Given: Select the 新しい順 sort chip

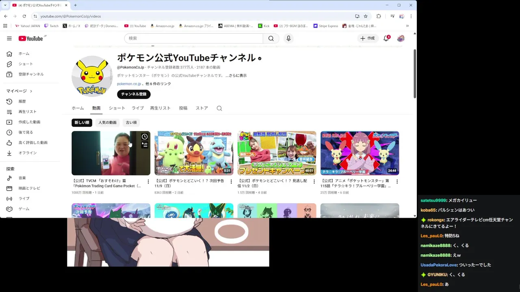Looking at the screenshot, I should pyautogui.click(x=82, y=122).
